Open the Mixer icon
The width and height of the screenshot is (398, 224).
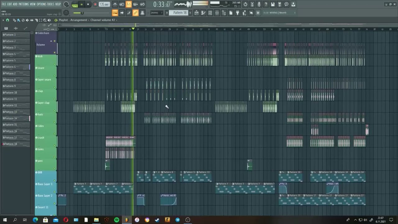pos(217,13)
